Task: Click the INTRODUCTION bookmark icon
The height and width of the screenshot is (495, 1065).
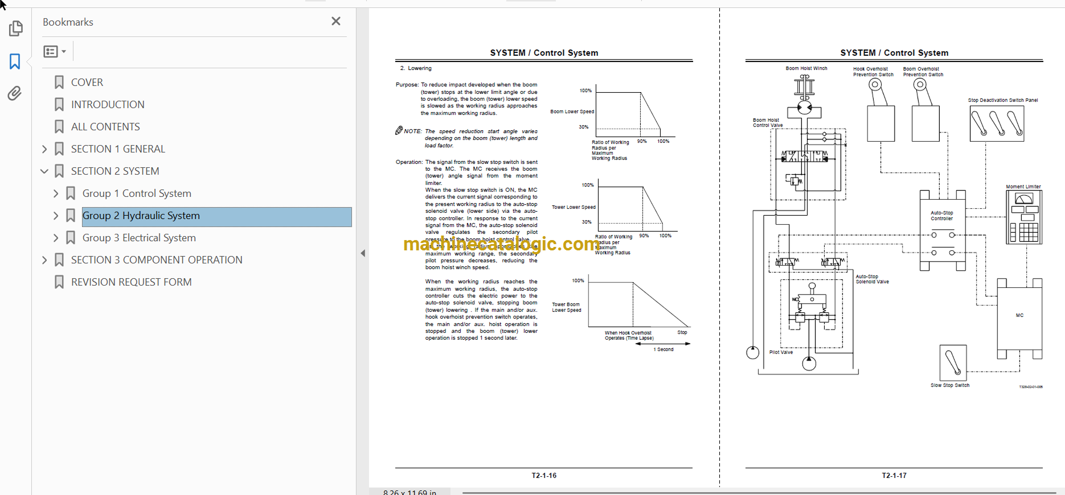Action: [x=59, y=105]
